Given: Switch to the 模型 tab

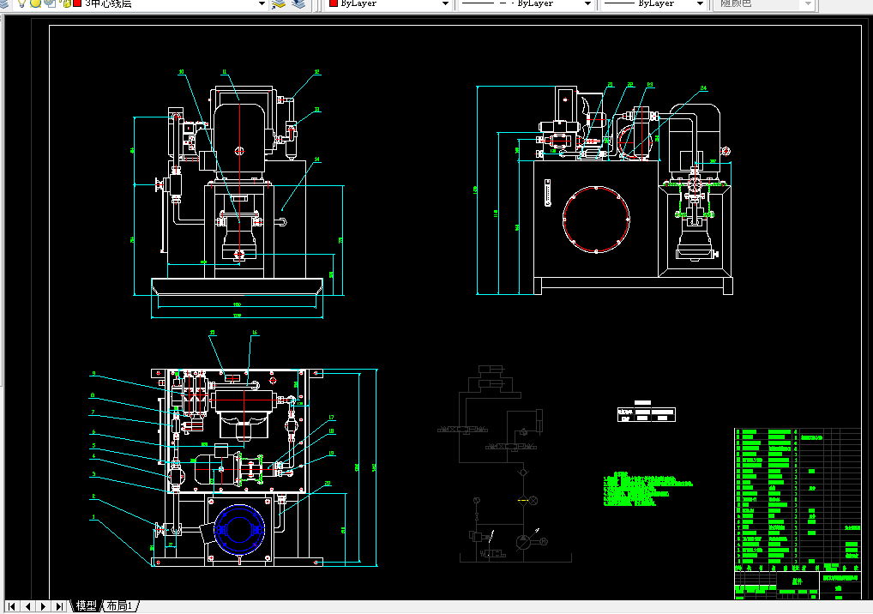Looking at the screenshot, I should [87, 605].
